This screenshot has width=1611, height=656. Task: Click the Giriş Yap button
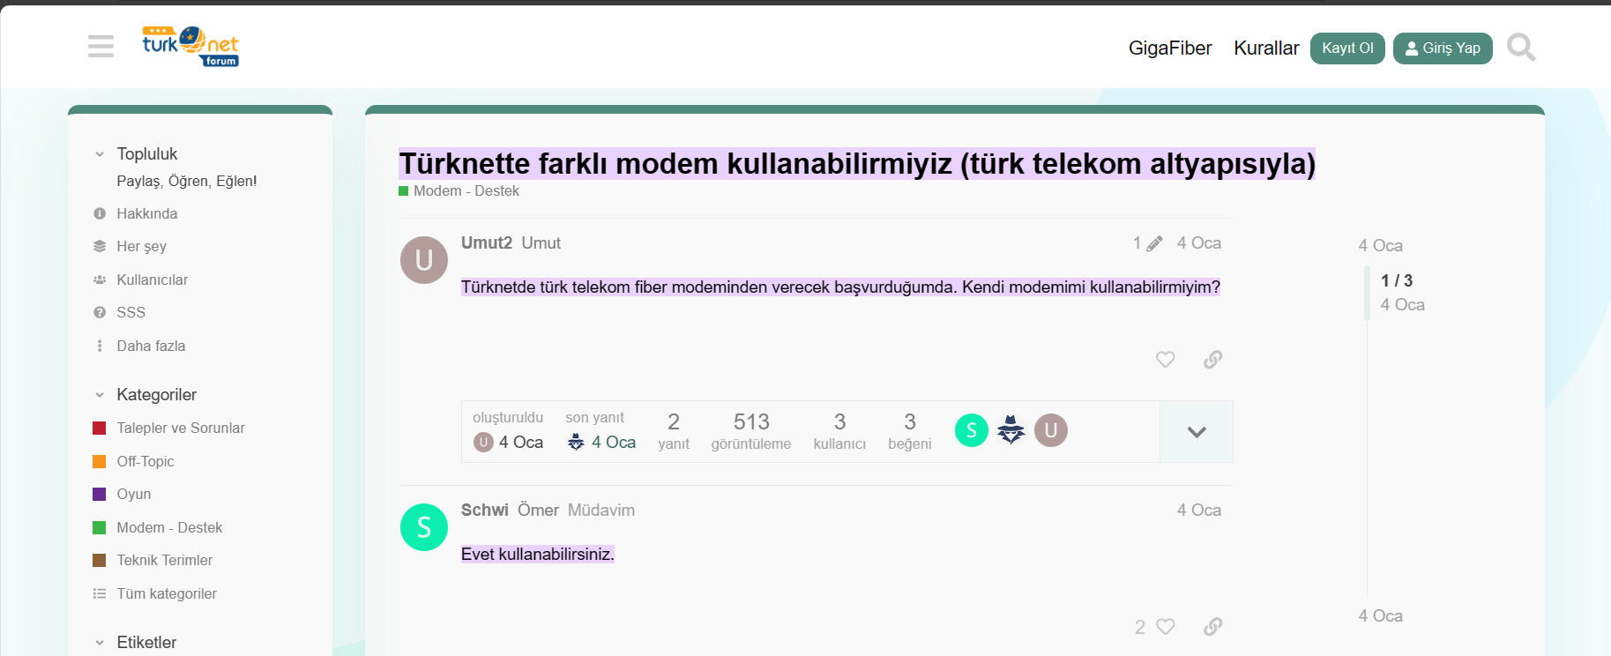point(1443,48)
